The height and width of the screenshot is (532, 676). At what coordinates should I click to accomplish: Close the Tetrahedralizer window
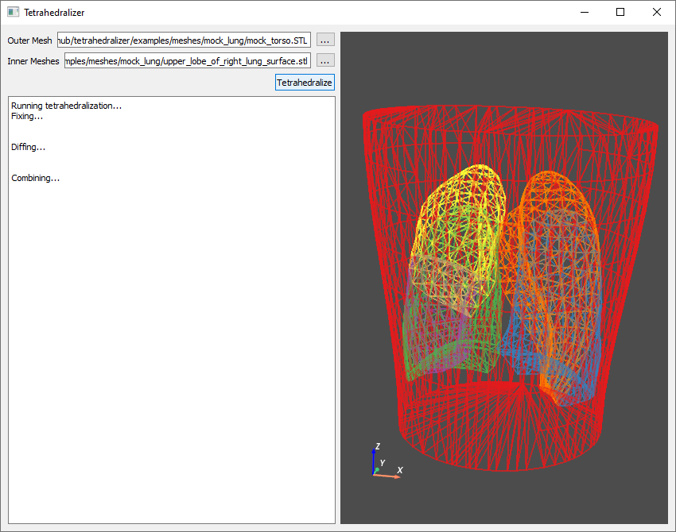tap(656, 12)
